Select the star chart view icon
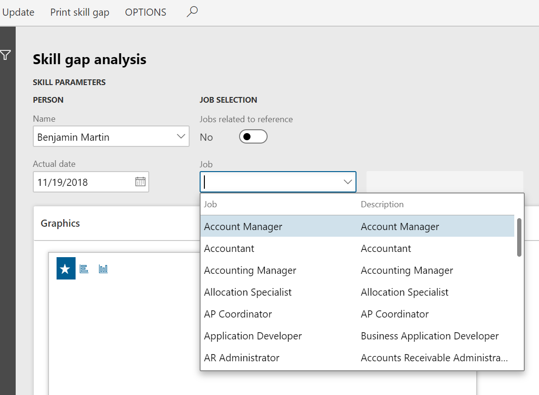The width and height of the screenshot is (539, 395). click(66, 269)
